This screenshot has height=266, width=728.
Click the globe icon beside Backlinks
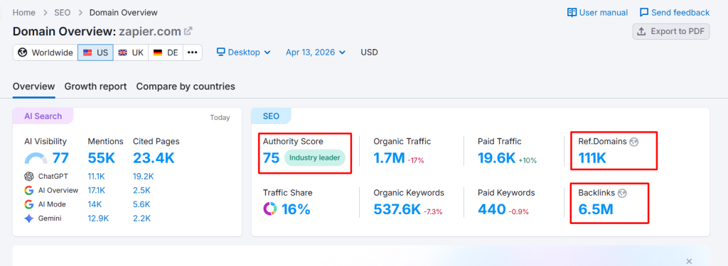[x=622, y=193]
